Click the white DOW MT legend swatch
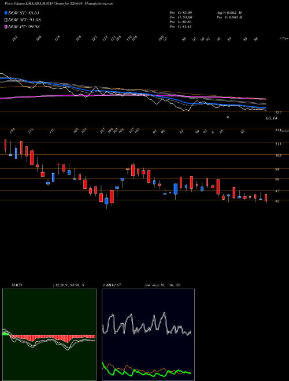Image resolution: width=289 pixels, height=381 pixels. (6, 20)
